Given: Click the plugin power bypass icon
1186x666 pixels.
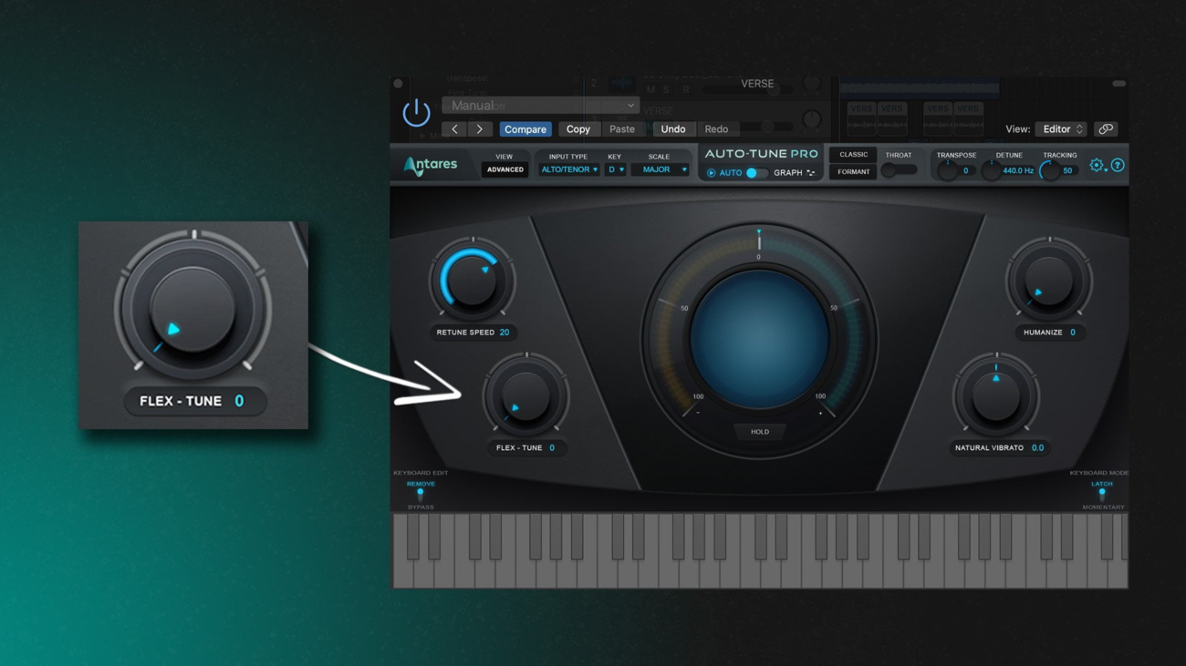Looking at the screenshot, I should 416,113.
